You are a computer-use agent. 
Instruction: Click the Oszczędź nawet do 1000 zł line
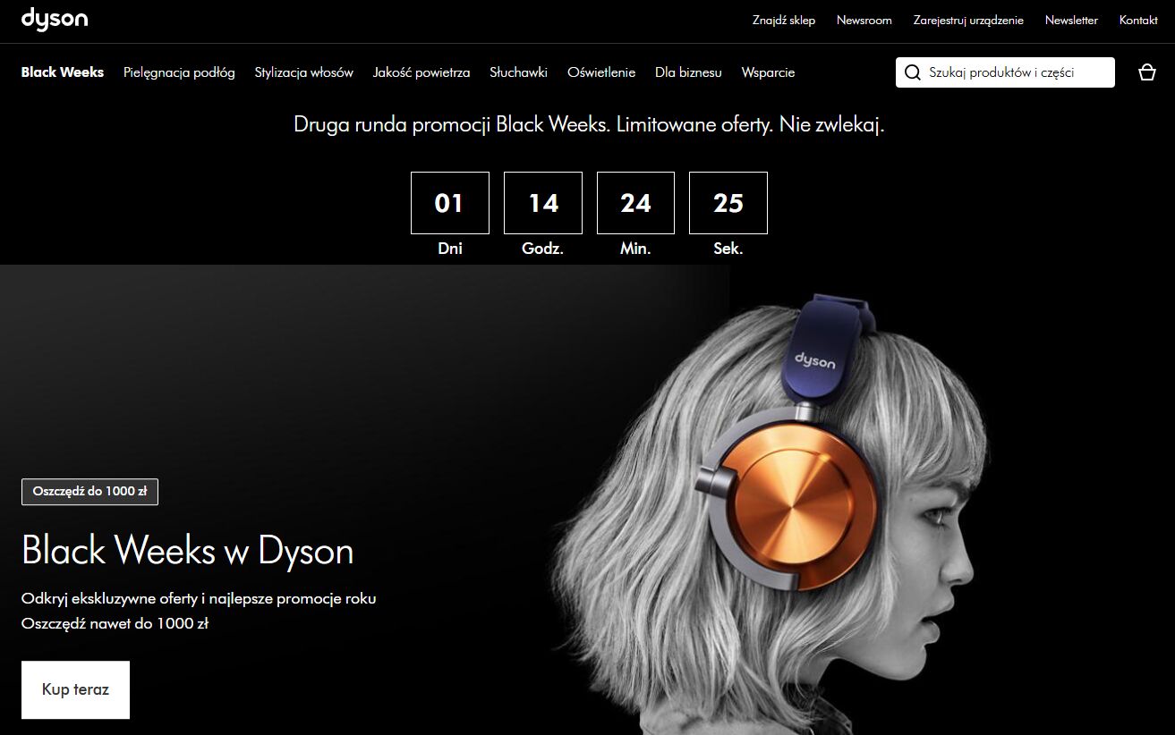(115, 624)
